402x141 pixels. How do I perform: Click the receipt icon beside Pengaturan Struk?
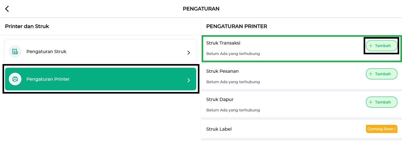click(x=15, y=52)
